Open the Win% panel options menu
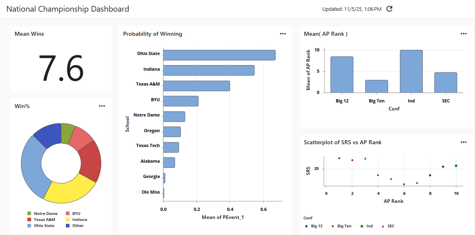Viewport: 475px width, 235px height. point(102,106)
